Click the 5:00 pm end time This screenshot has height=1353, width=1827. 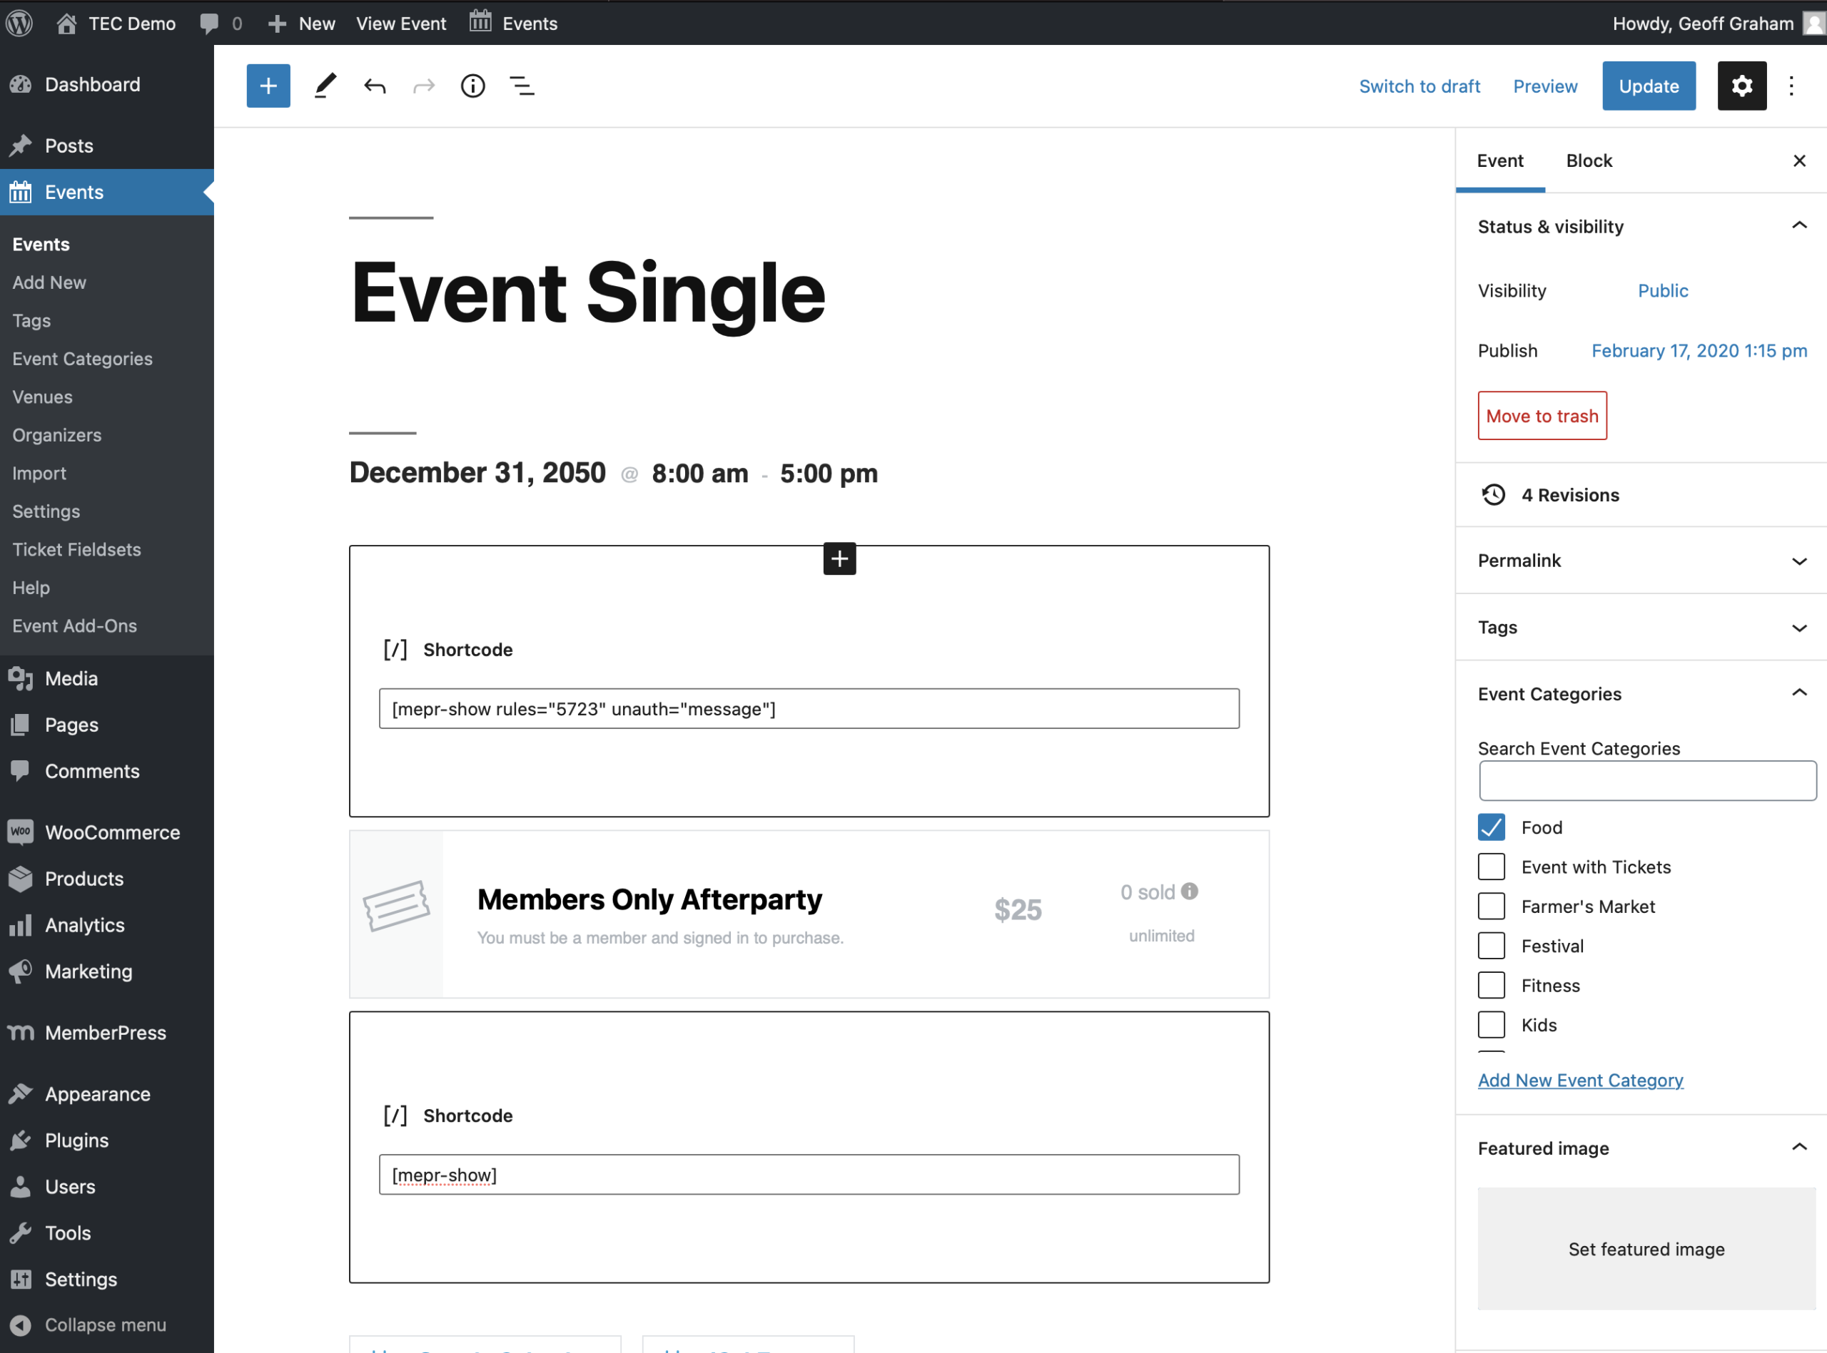829,474
